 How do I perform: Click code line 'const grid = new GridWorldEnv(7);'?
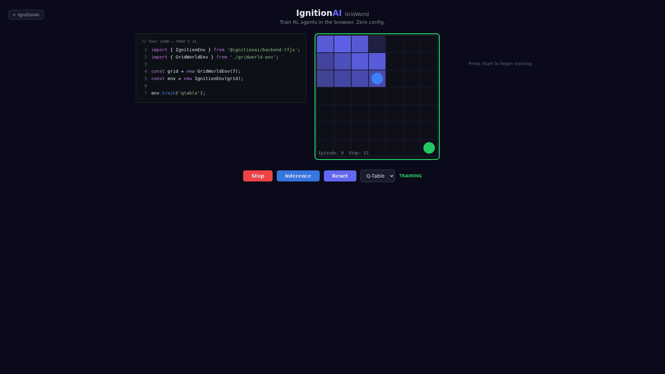coord(196,71)
